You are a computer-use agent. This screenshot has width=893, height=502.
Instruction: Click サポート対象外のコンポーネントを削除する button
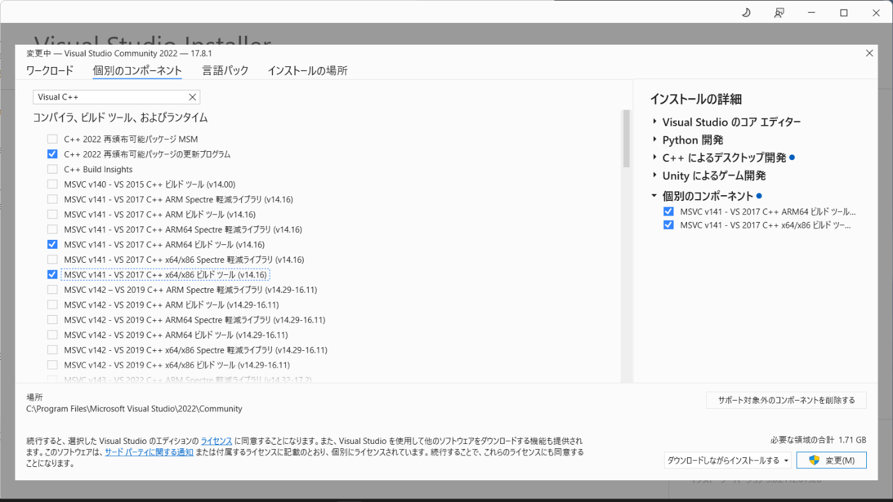786,400
